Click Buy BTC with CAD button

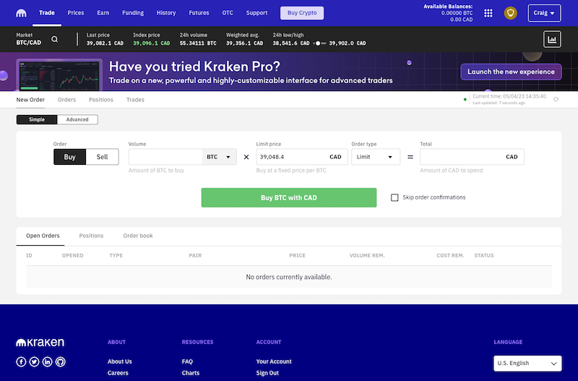coord(288,197)
